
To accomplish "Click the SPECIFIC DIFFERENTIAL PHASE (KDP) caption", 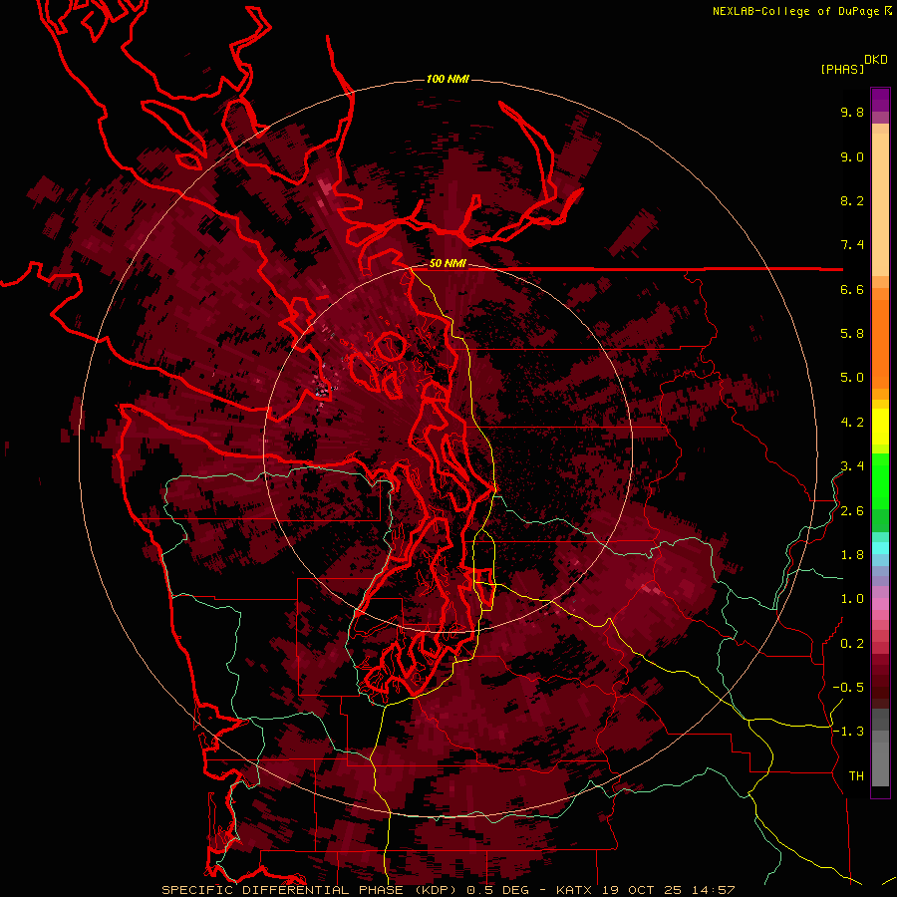I will [311, 890].
